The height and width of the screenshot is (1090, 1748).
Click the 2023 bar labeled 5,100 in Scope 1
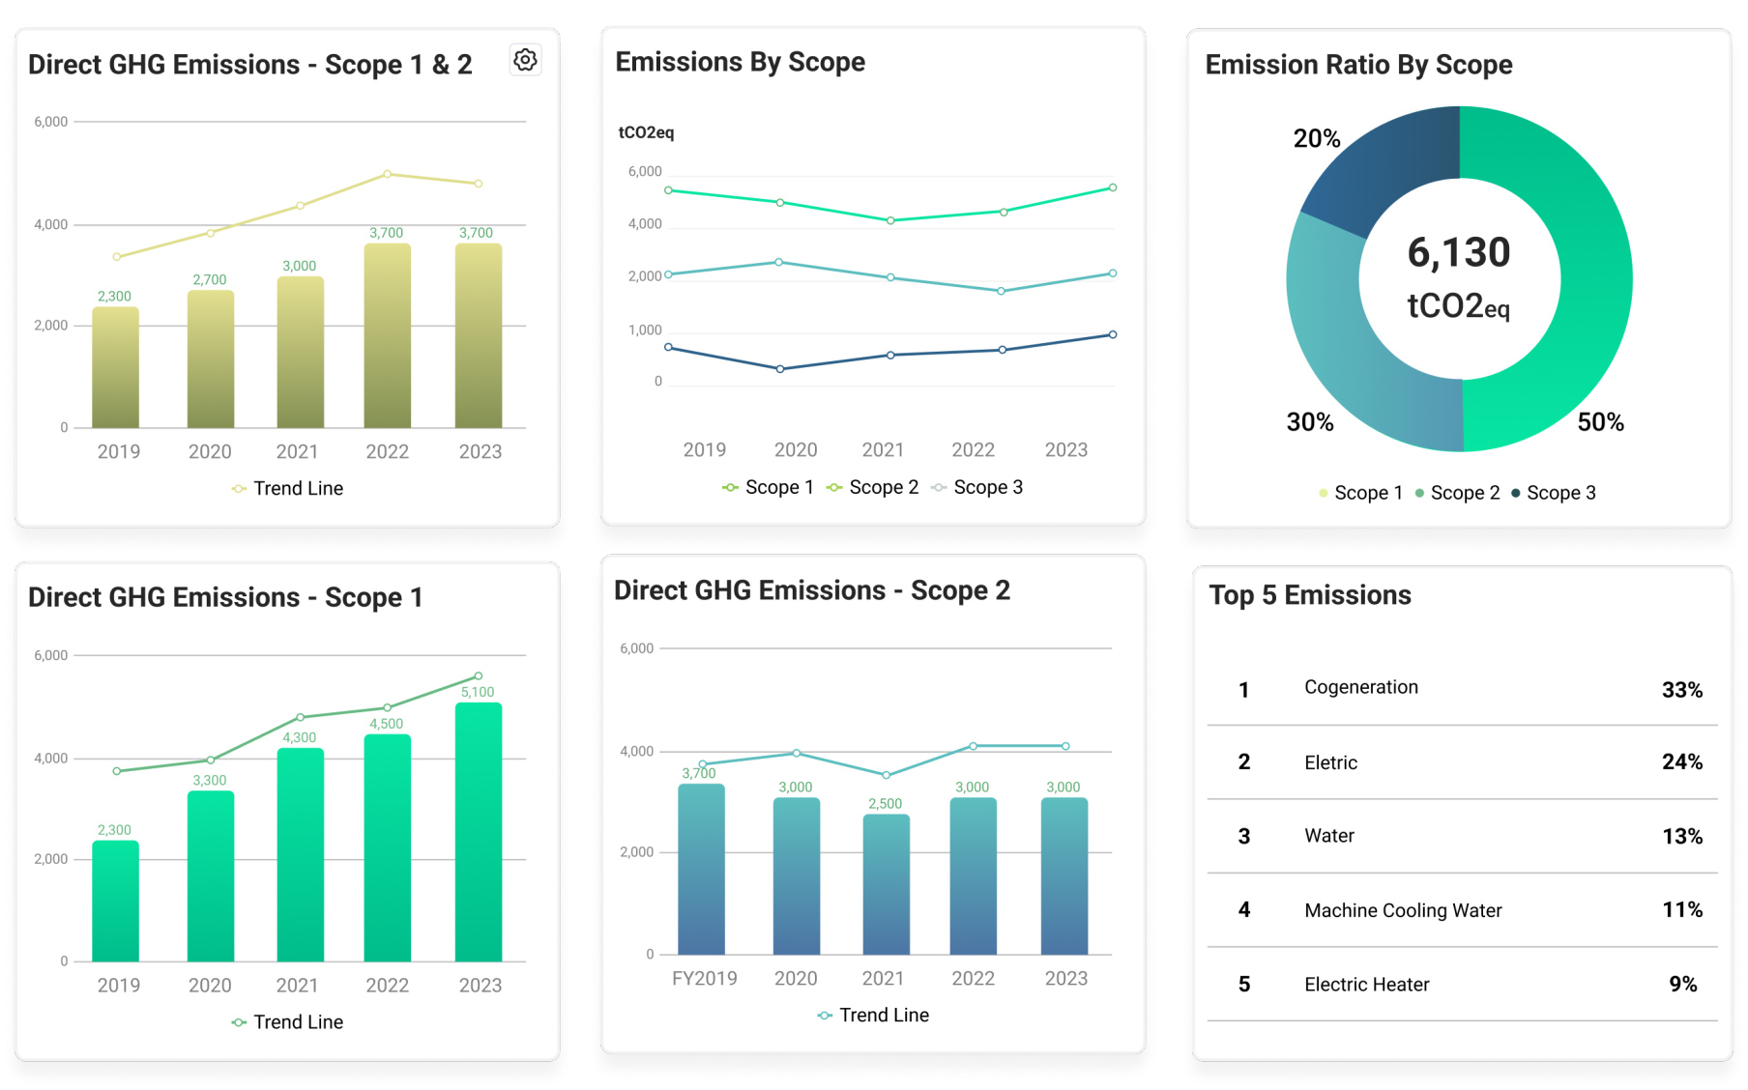pyautogui.click(x=479, y=831)
